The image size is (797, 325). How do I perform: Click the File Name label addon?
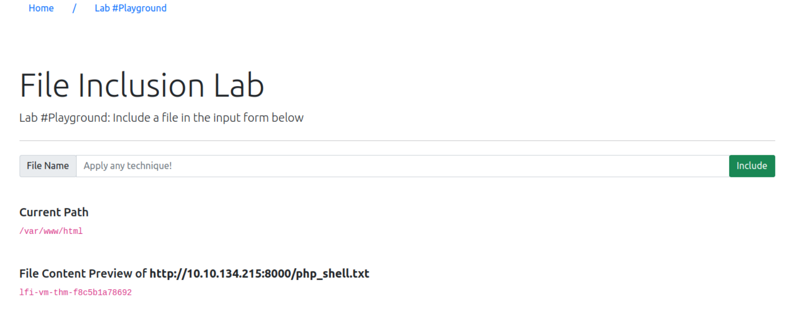coord(47,166)
